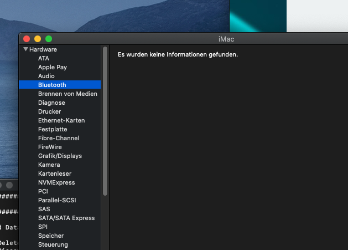Show the Drucker information
The height and width of the screenshot is (250, 348).
point(49,111)
